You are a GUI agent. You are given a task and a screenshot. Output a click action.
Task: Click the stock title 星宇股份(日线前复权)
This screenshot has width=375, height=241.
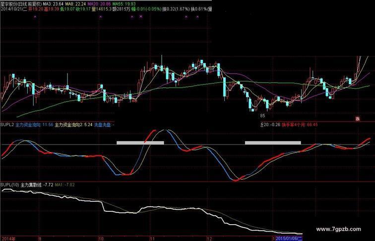pyautogui.click(x=21, y=4)
